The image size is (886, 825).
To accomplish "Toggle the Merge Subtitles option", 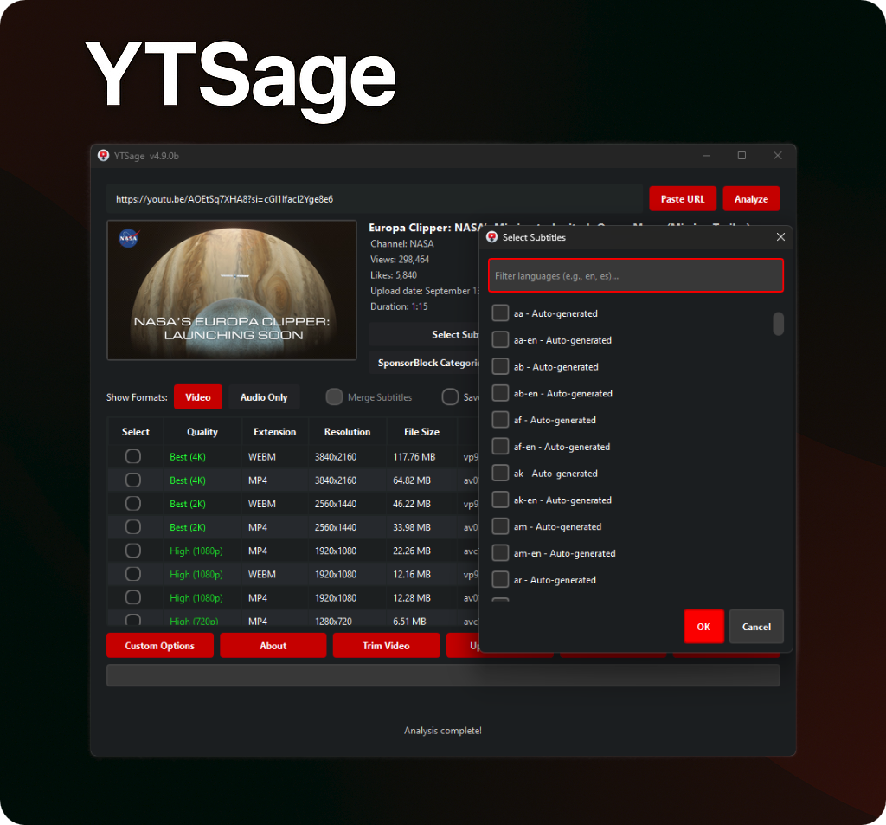I will tap(335, 397).
